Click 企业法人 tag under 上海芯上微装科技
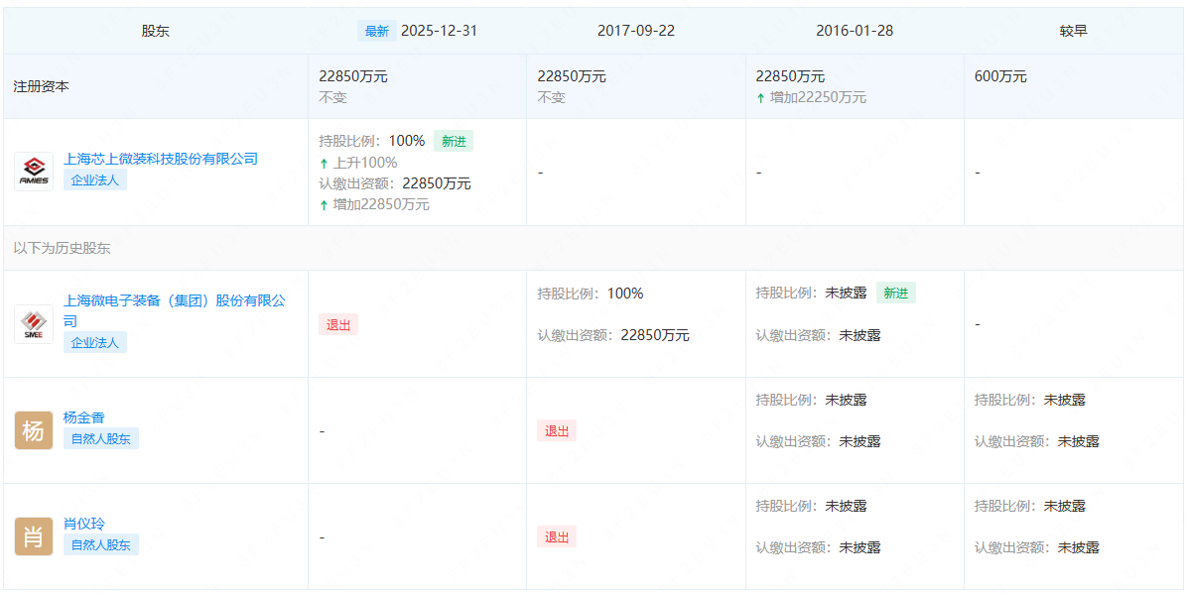Screen dimensions: 1186x593 [95, 179]
